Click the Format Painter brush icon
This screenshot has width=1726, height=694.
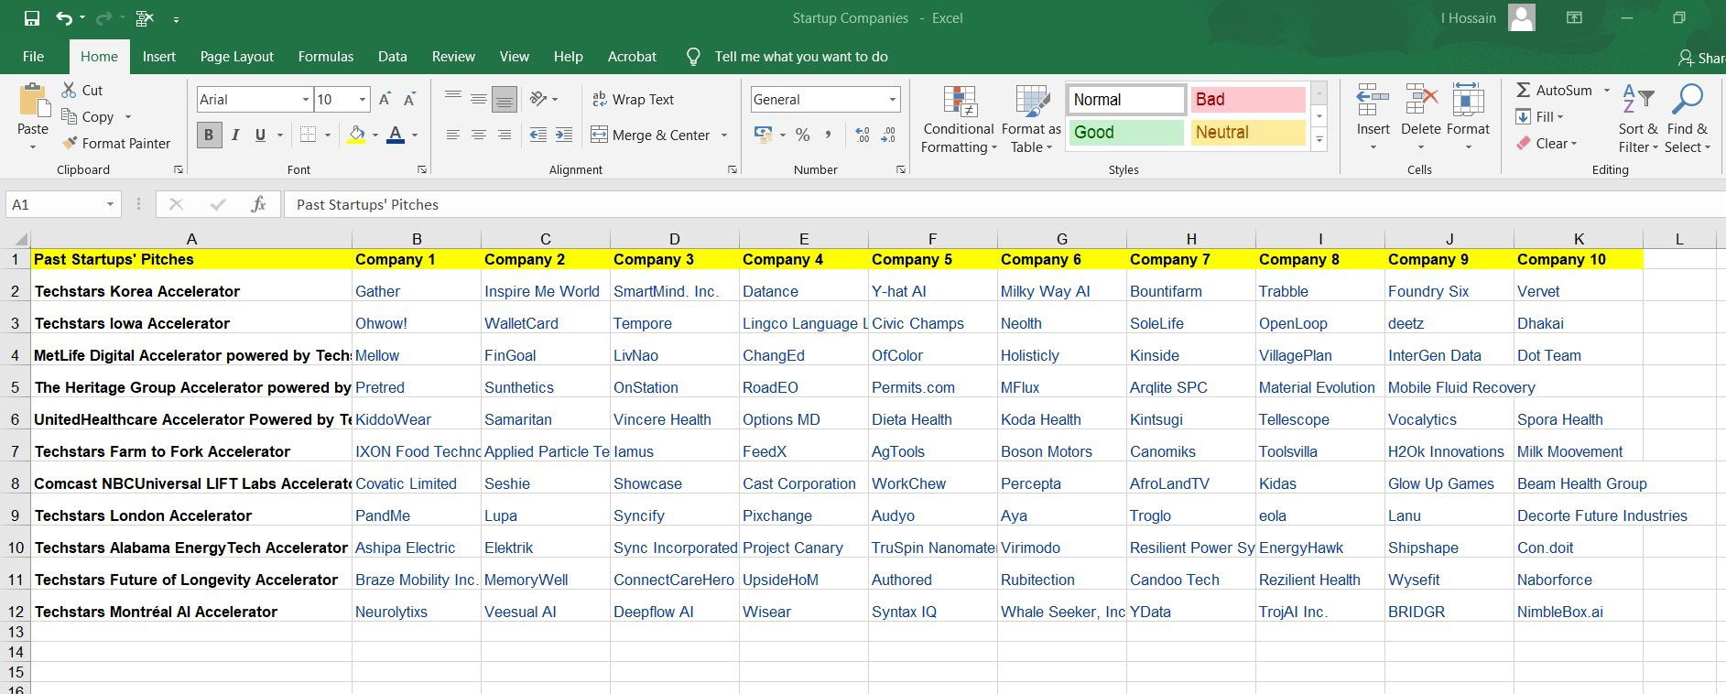[70, 143]
